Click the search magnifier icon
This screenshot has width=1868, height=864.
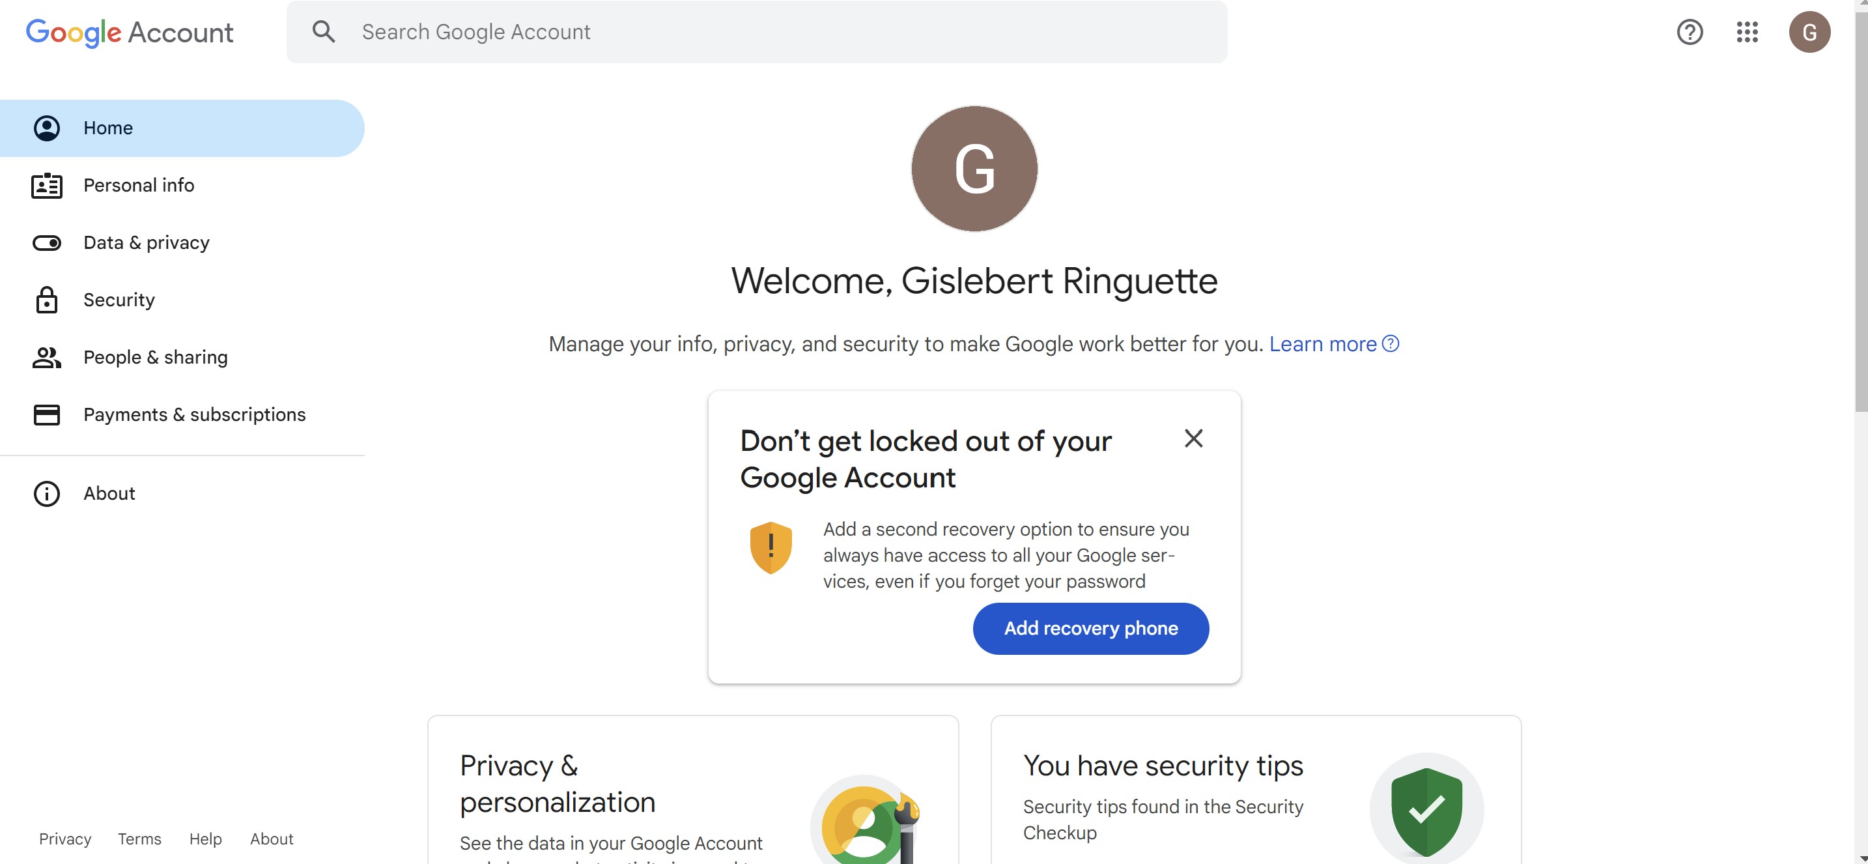[324, 32]
